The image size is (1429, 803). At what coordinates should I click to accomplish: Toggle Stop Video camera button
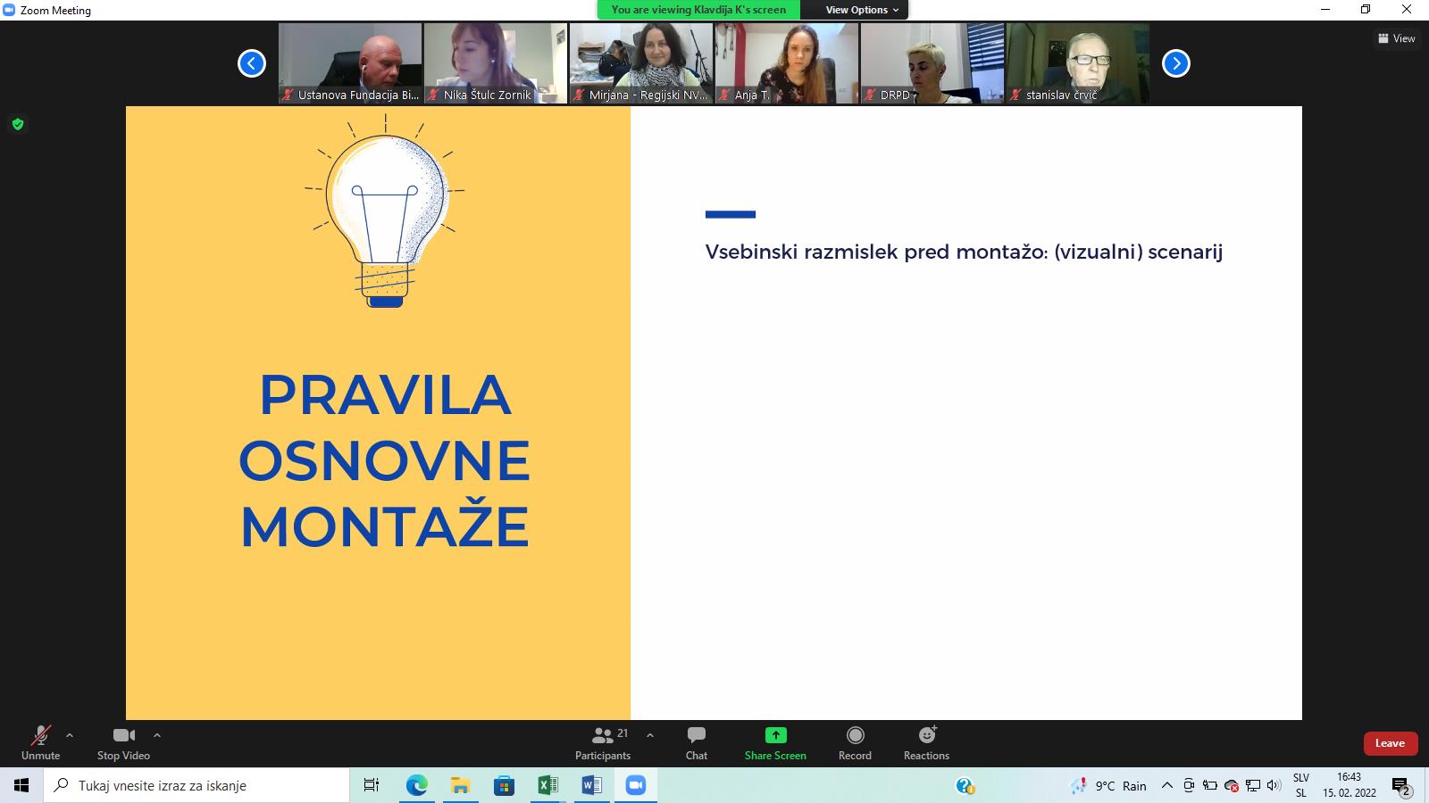pyautogui.click(x=123, y=742)
